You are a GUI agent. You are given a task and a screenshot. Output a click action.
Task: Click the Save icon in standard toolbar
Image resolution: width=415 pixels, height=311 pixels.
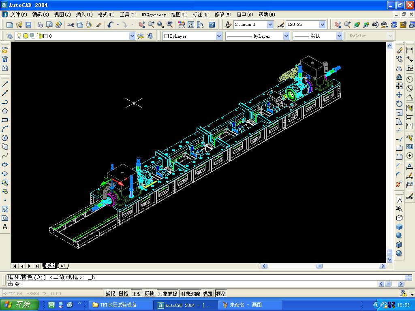pos(28,25)
